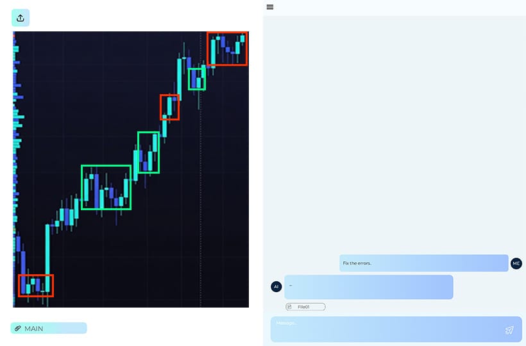Click the AI assistant avatar

point(276,286)
